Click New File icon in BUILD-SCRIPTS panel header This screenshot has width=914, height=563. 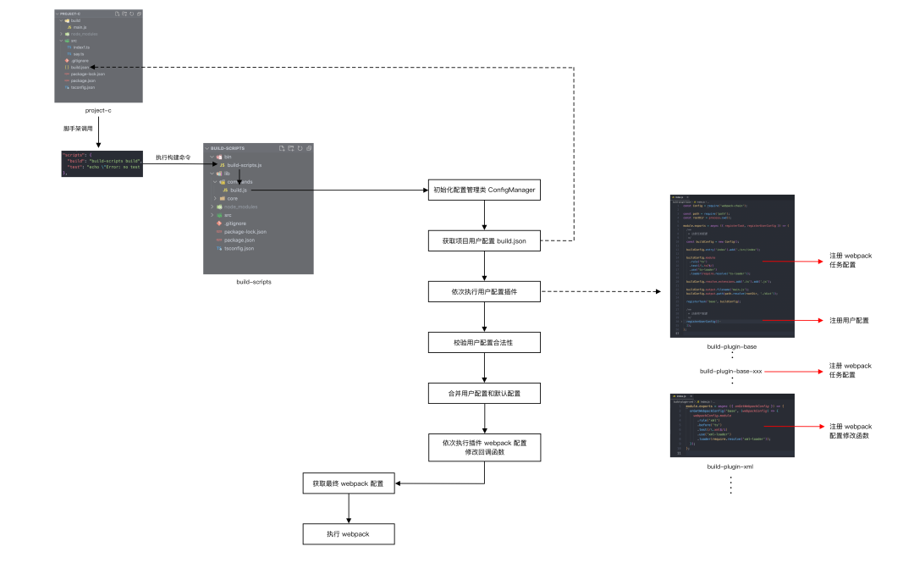pyautogui.click(x=282, y=148)
